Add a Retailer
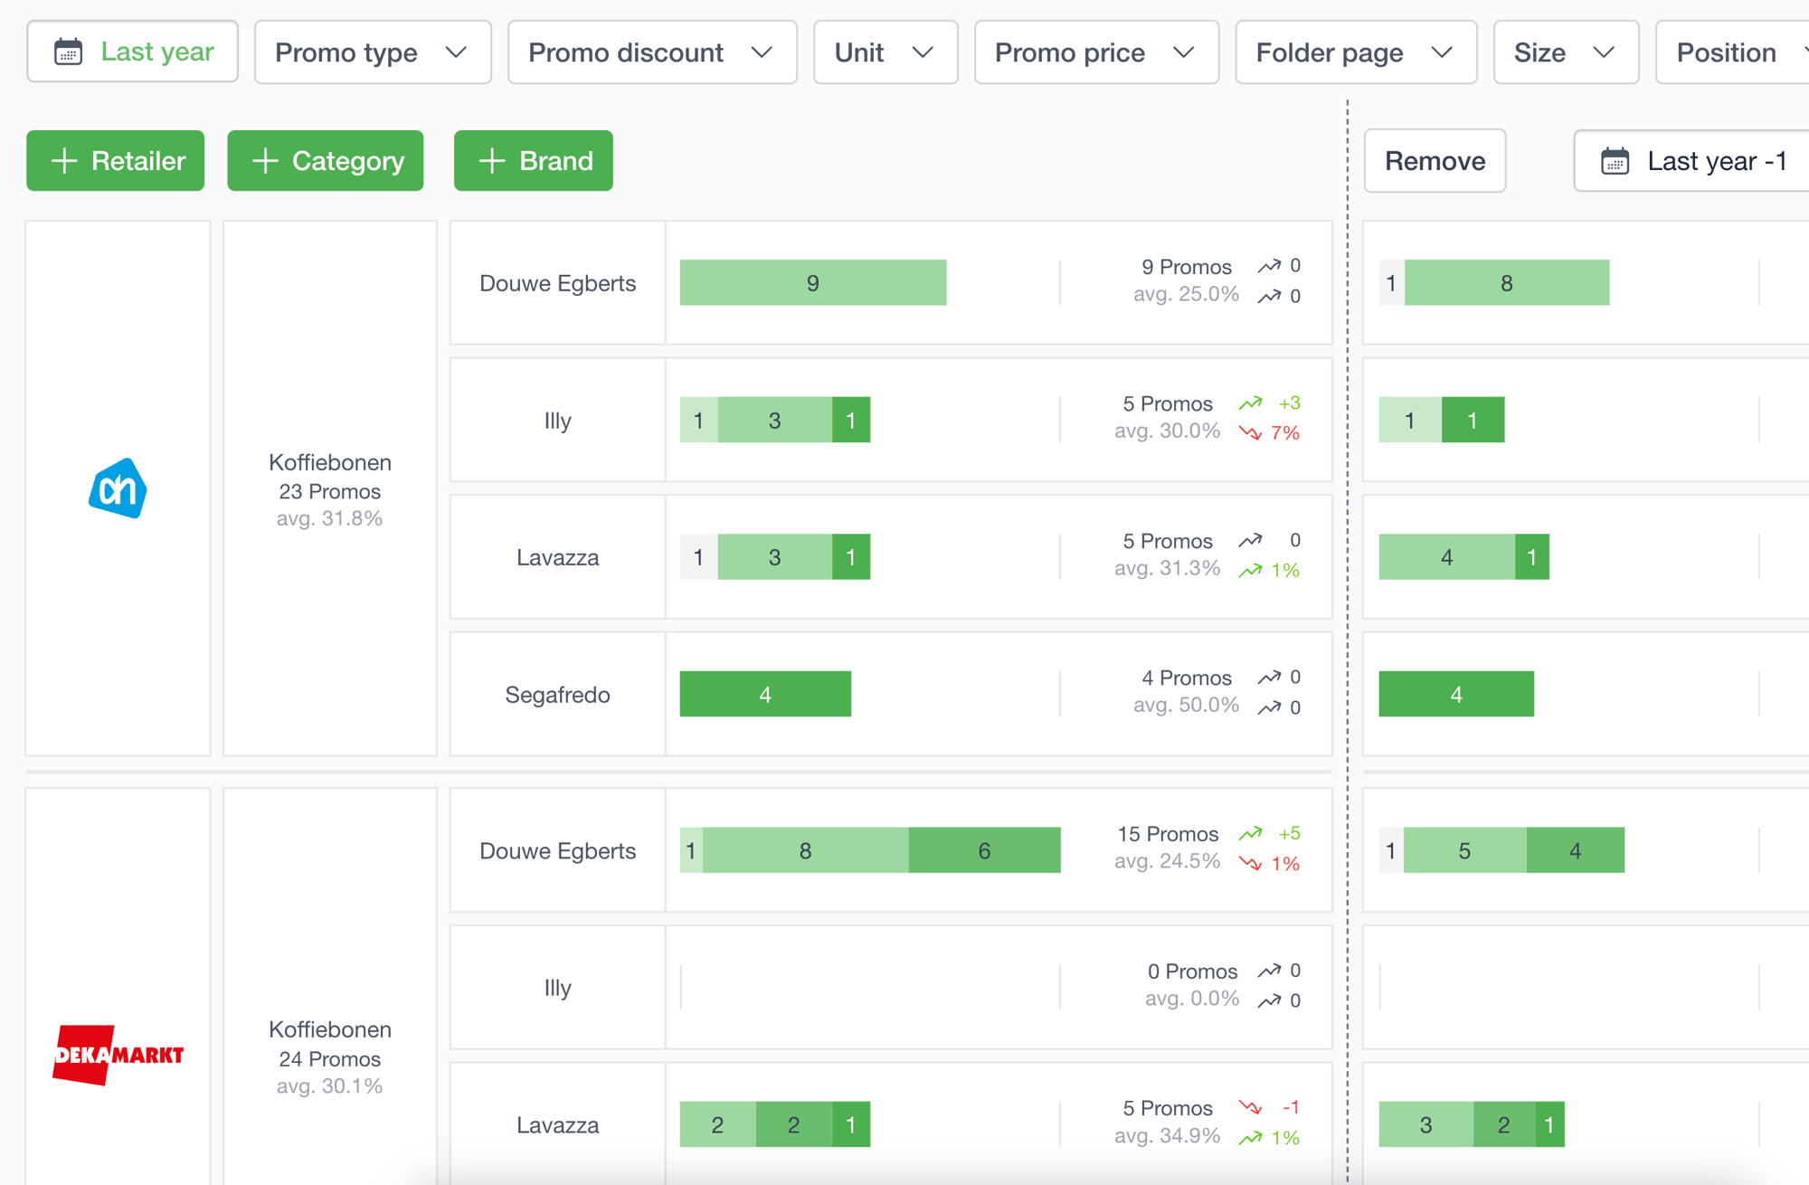This screenshot has height=1185, width=1809. point(116,161)
